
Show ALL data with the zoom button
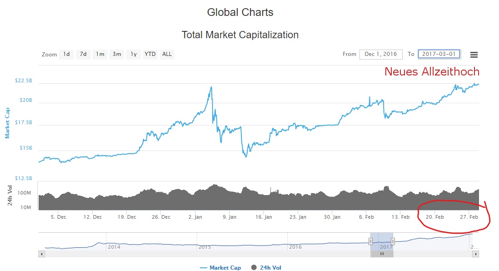167,54
